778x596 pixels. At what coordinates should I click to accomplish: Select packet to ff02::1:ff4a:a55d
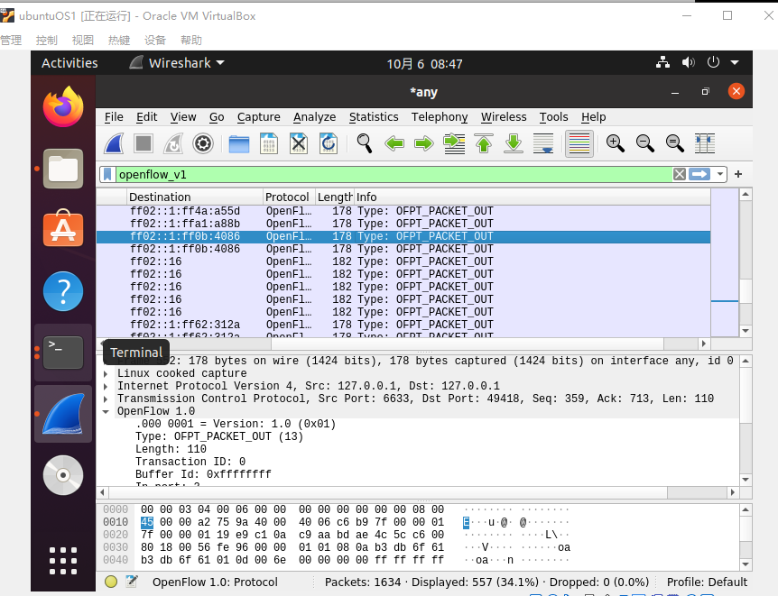(403, 211)
